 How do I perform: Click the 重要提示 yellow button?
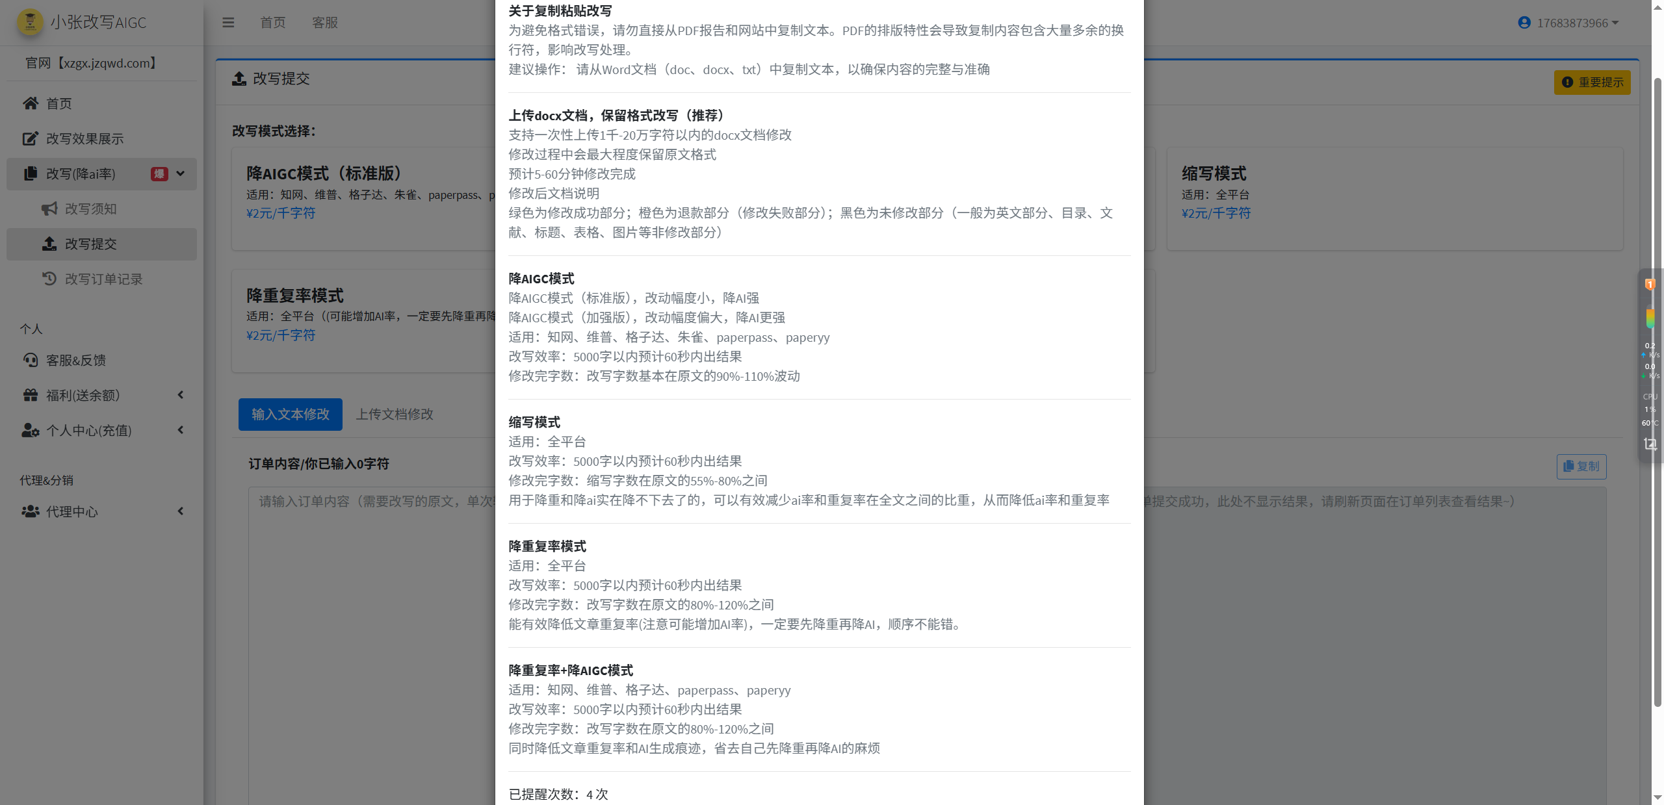pyautogui.click(x=1592, y=83)
